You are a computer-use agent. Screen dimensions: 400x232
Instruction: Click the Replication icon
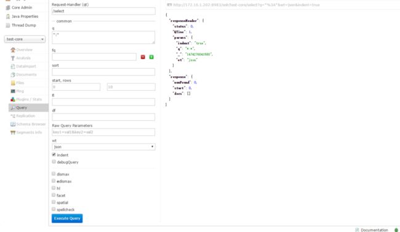[13, 116]
